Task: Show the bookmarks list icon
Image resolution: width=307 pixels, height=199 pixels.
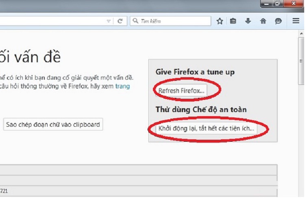Action: coord(233,21)
